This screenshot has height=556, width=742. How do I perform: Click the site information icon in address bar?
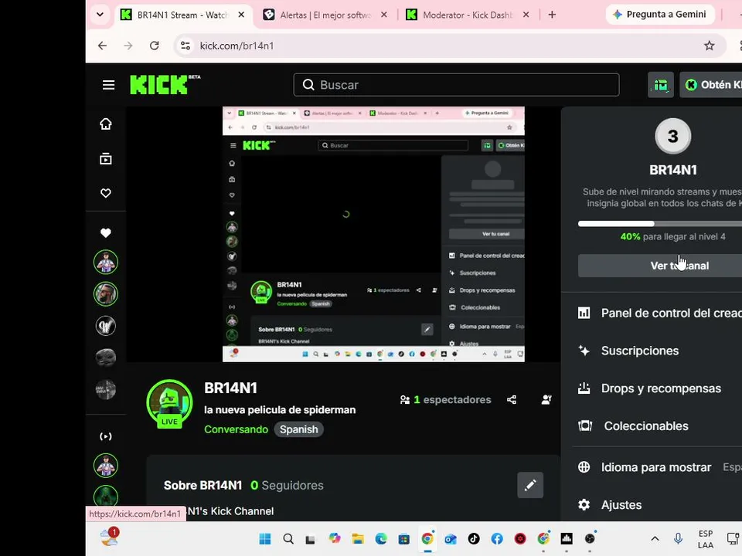tap(185, 46)
